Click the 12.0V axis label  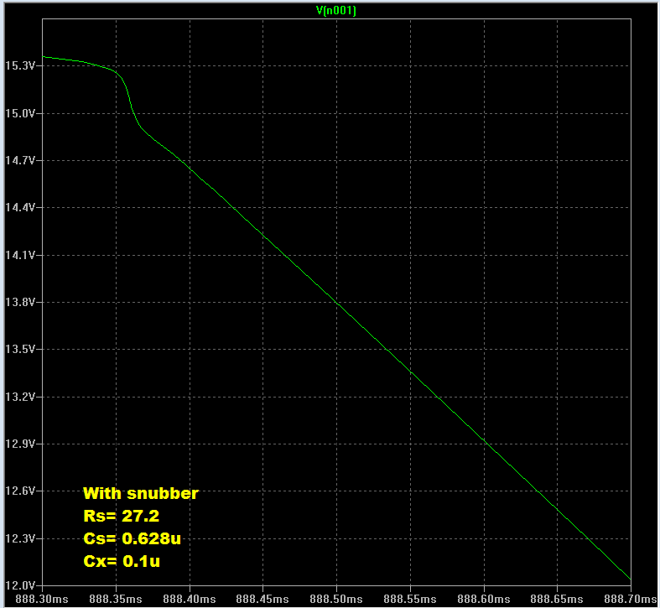(20, 585)
